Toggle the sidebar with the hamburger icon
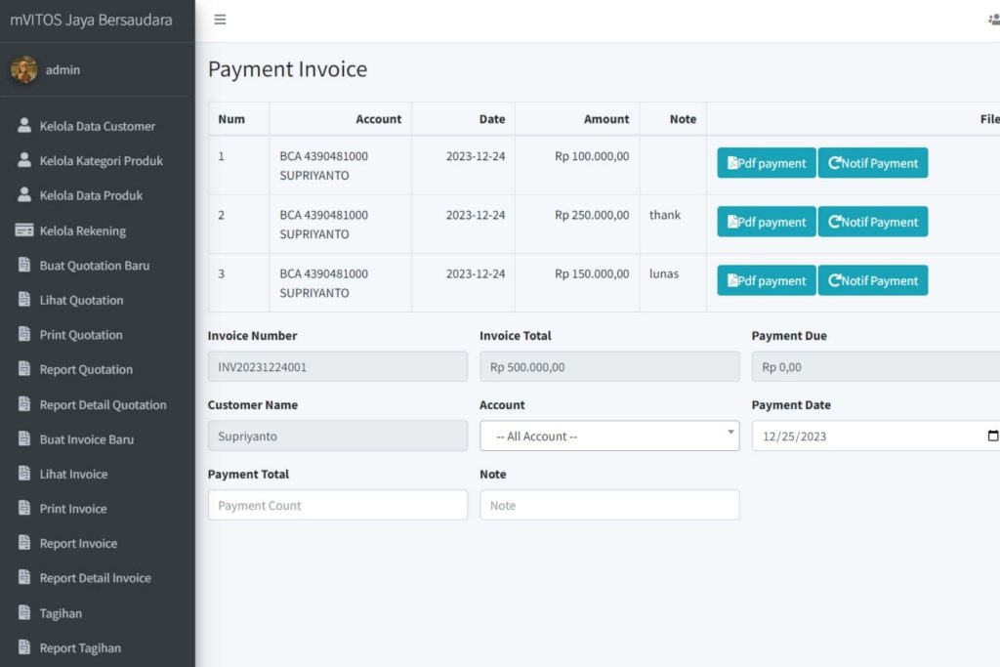The height and width of the screenshot is (667, 1000). tap(220, 19)
